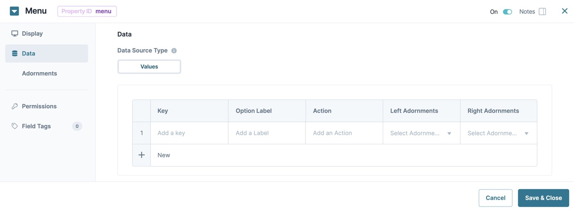Image resolution: width=574 pixels, height=213 pixels.
Task: Select the Values data source button
Action: [149, 67]
